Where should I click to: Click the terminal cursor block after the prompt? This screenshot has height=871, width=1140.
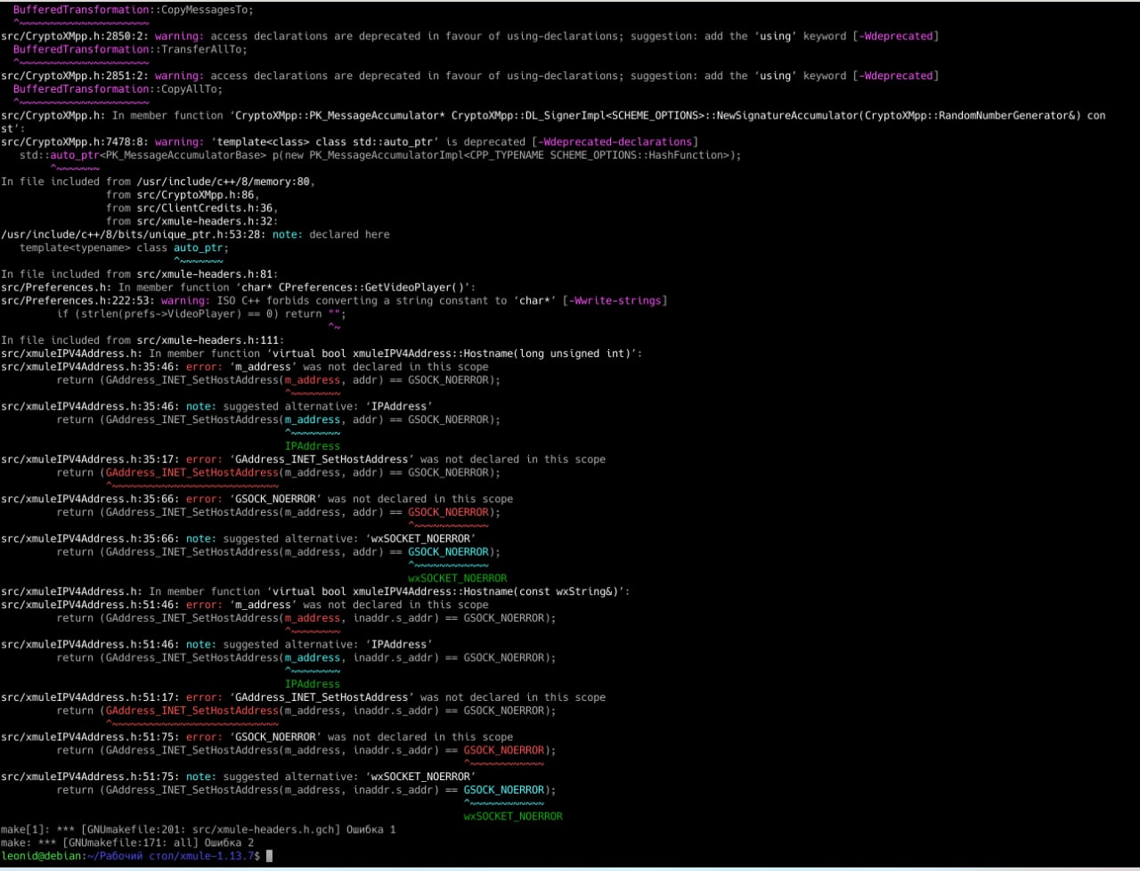click(x=269, y=856)
